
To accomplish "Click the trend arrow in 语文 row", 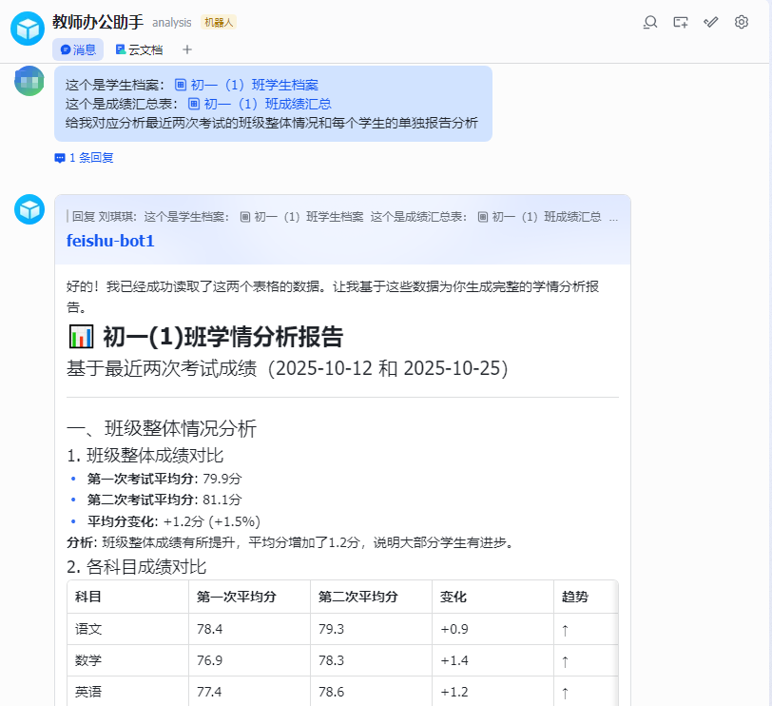I will point(565,630).
